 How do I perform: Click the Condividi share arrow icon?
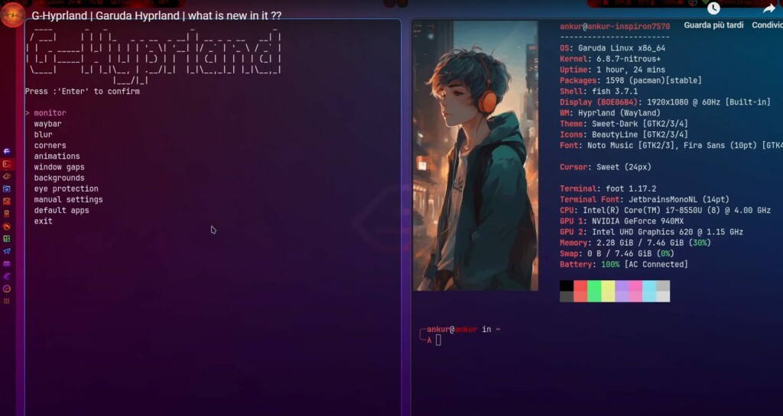click(768, 8)
